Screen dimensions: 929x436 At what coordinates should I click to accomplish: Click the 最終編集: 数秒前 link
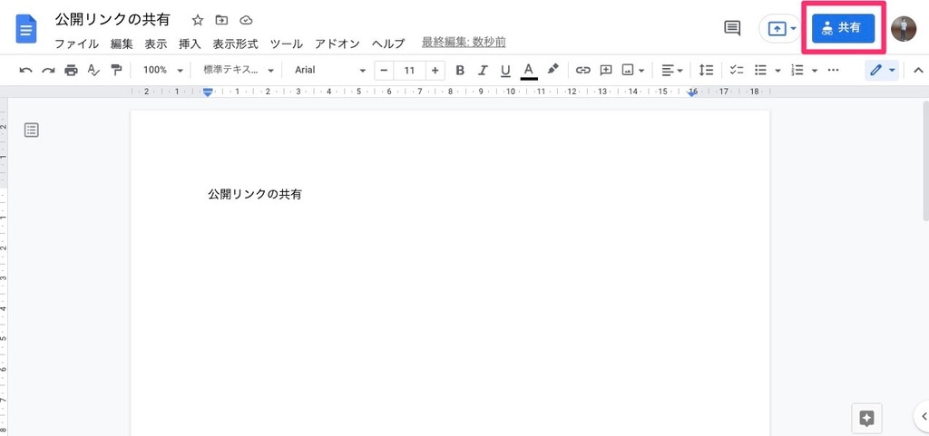[464, 43]
